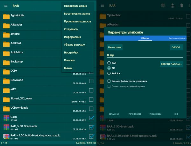
Task: Choose 'Восстановить архив' menu item
Action: [77, 14]
